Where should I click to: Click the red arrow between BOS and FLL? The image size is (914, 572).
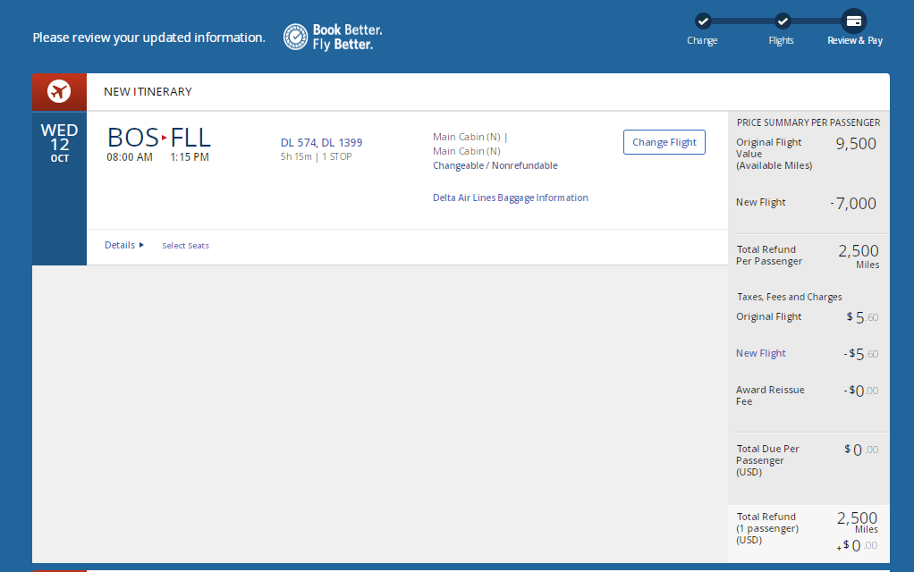(x=165, y=139)
